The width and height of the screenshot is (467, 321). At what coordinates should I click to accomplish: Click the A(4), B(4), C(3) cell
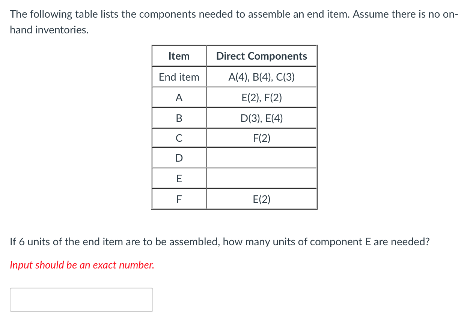262,77
